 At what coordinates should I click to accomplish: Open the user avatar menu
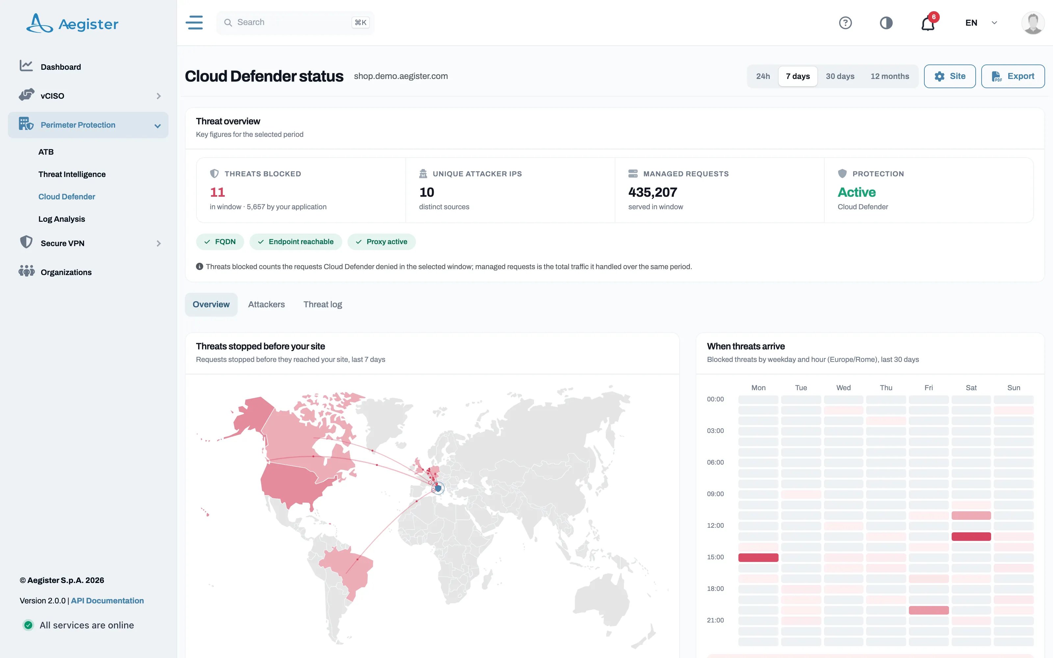1033,23
